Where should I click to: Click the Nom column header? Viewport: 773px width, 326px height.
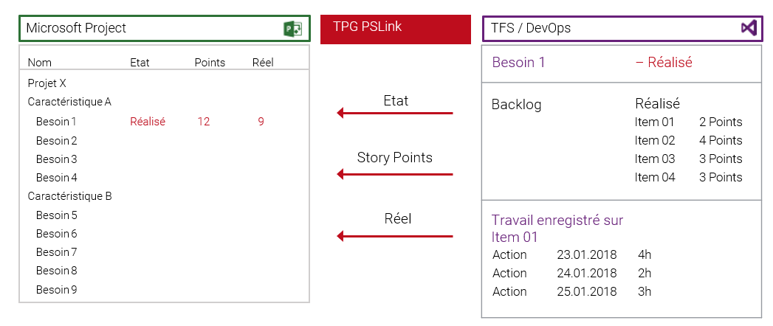click(40, 63)
